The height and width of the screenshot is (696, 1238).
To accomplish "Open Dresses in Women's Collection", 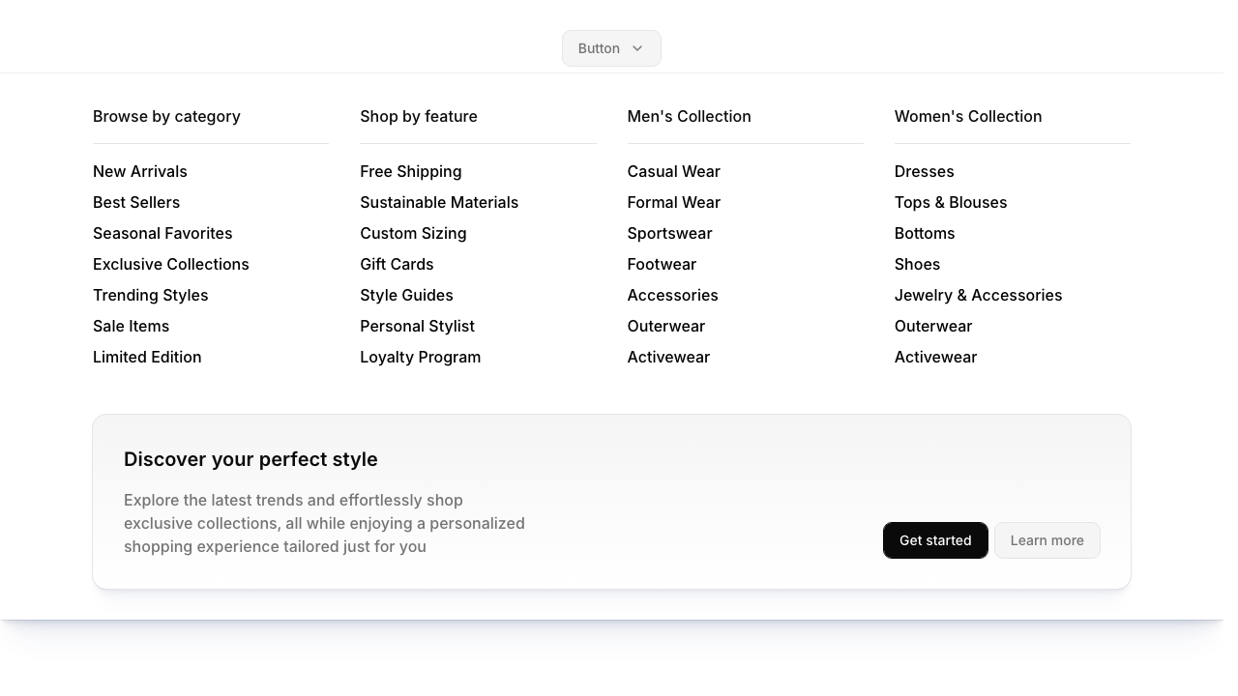I will (924, 171).
